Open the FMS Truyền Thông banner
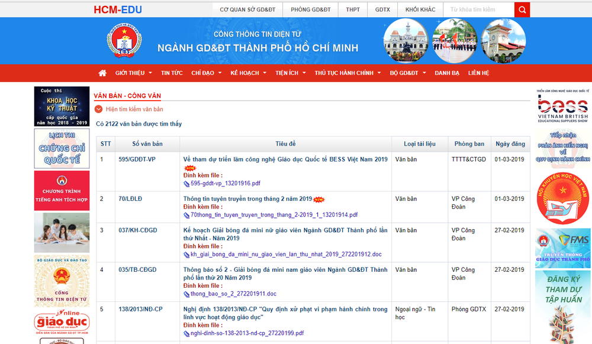 tap(562, 248)
